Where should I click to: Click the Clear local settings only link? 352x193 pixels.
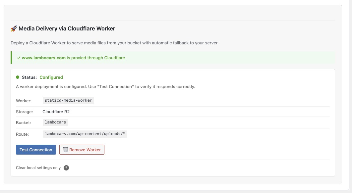(x=38, y=168)
